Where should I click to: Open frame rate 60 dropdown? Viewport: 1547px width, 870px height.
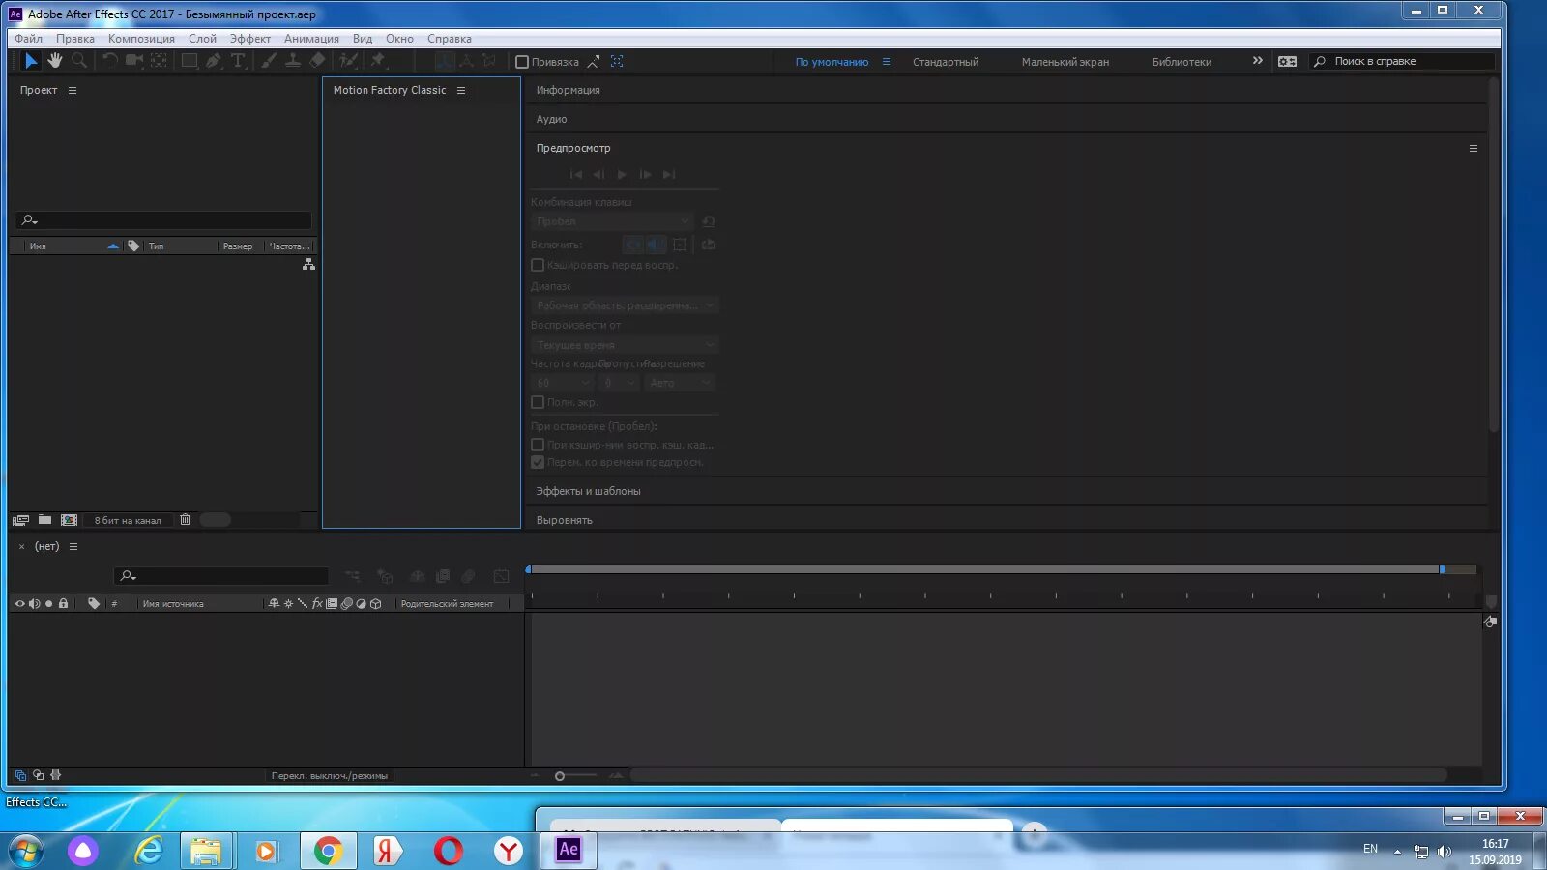[x=562, y=383]
